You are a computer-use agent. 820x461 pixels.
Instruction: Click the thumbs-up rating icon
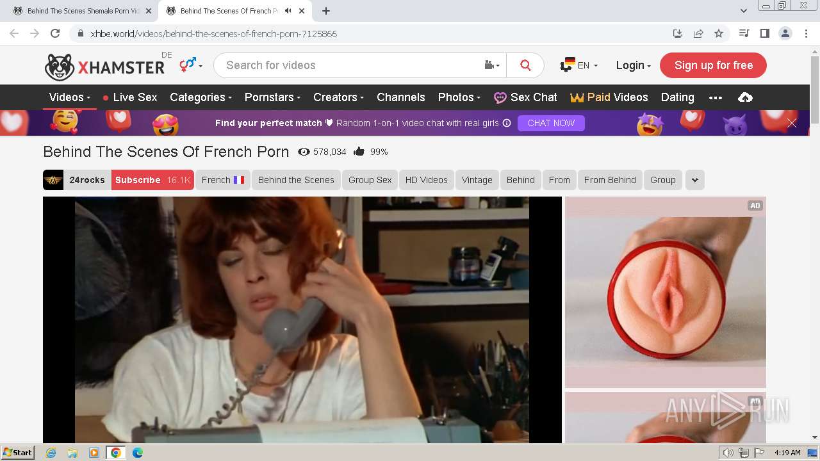pos(359,152)
